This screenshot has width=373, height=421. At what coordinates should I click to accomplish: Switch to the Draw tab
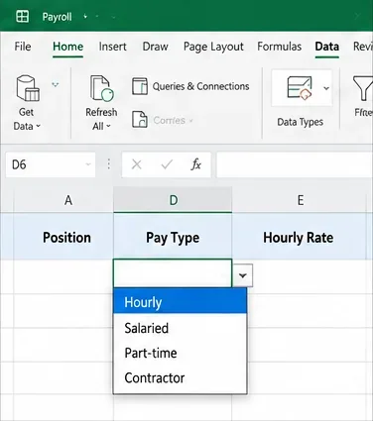click(155, 47)
